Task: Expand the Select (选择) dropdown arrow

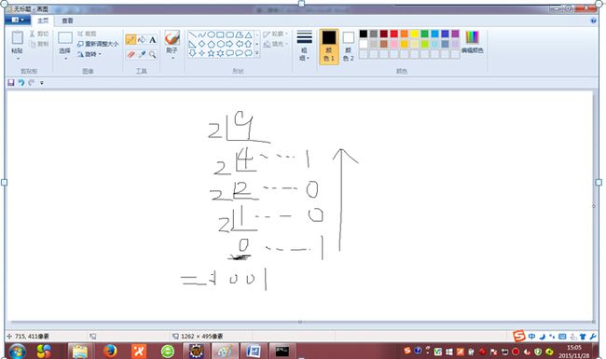Action: coord(65,59)
